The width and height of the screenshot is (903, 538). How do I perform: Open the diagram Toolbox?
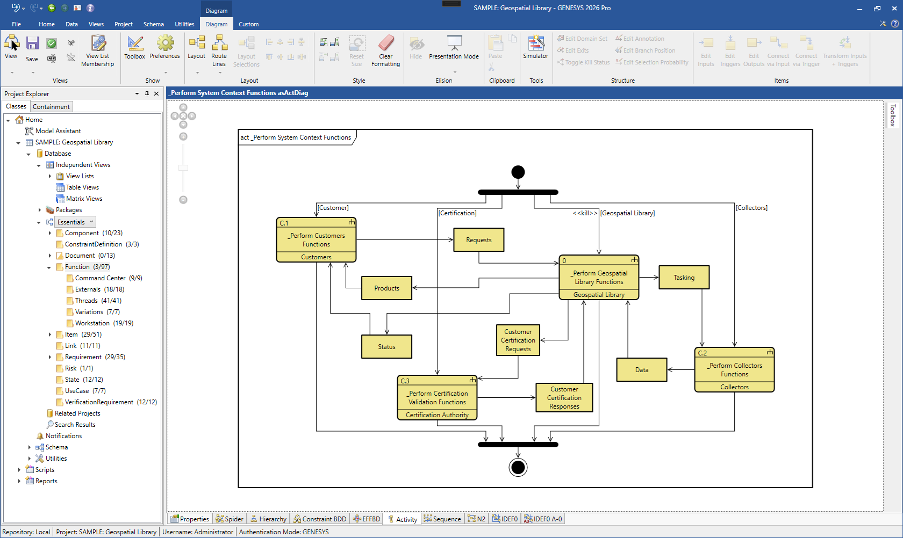pyautogui.click(x=134, y=46)
